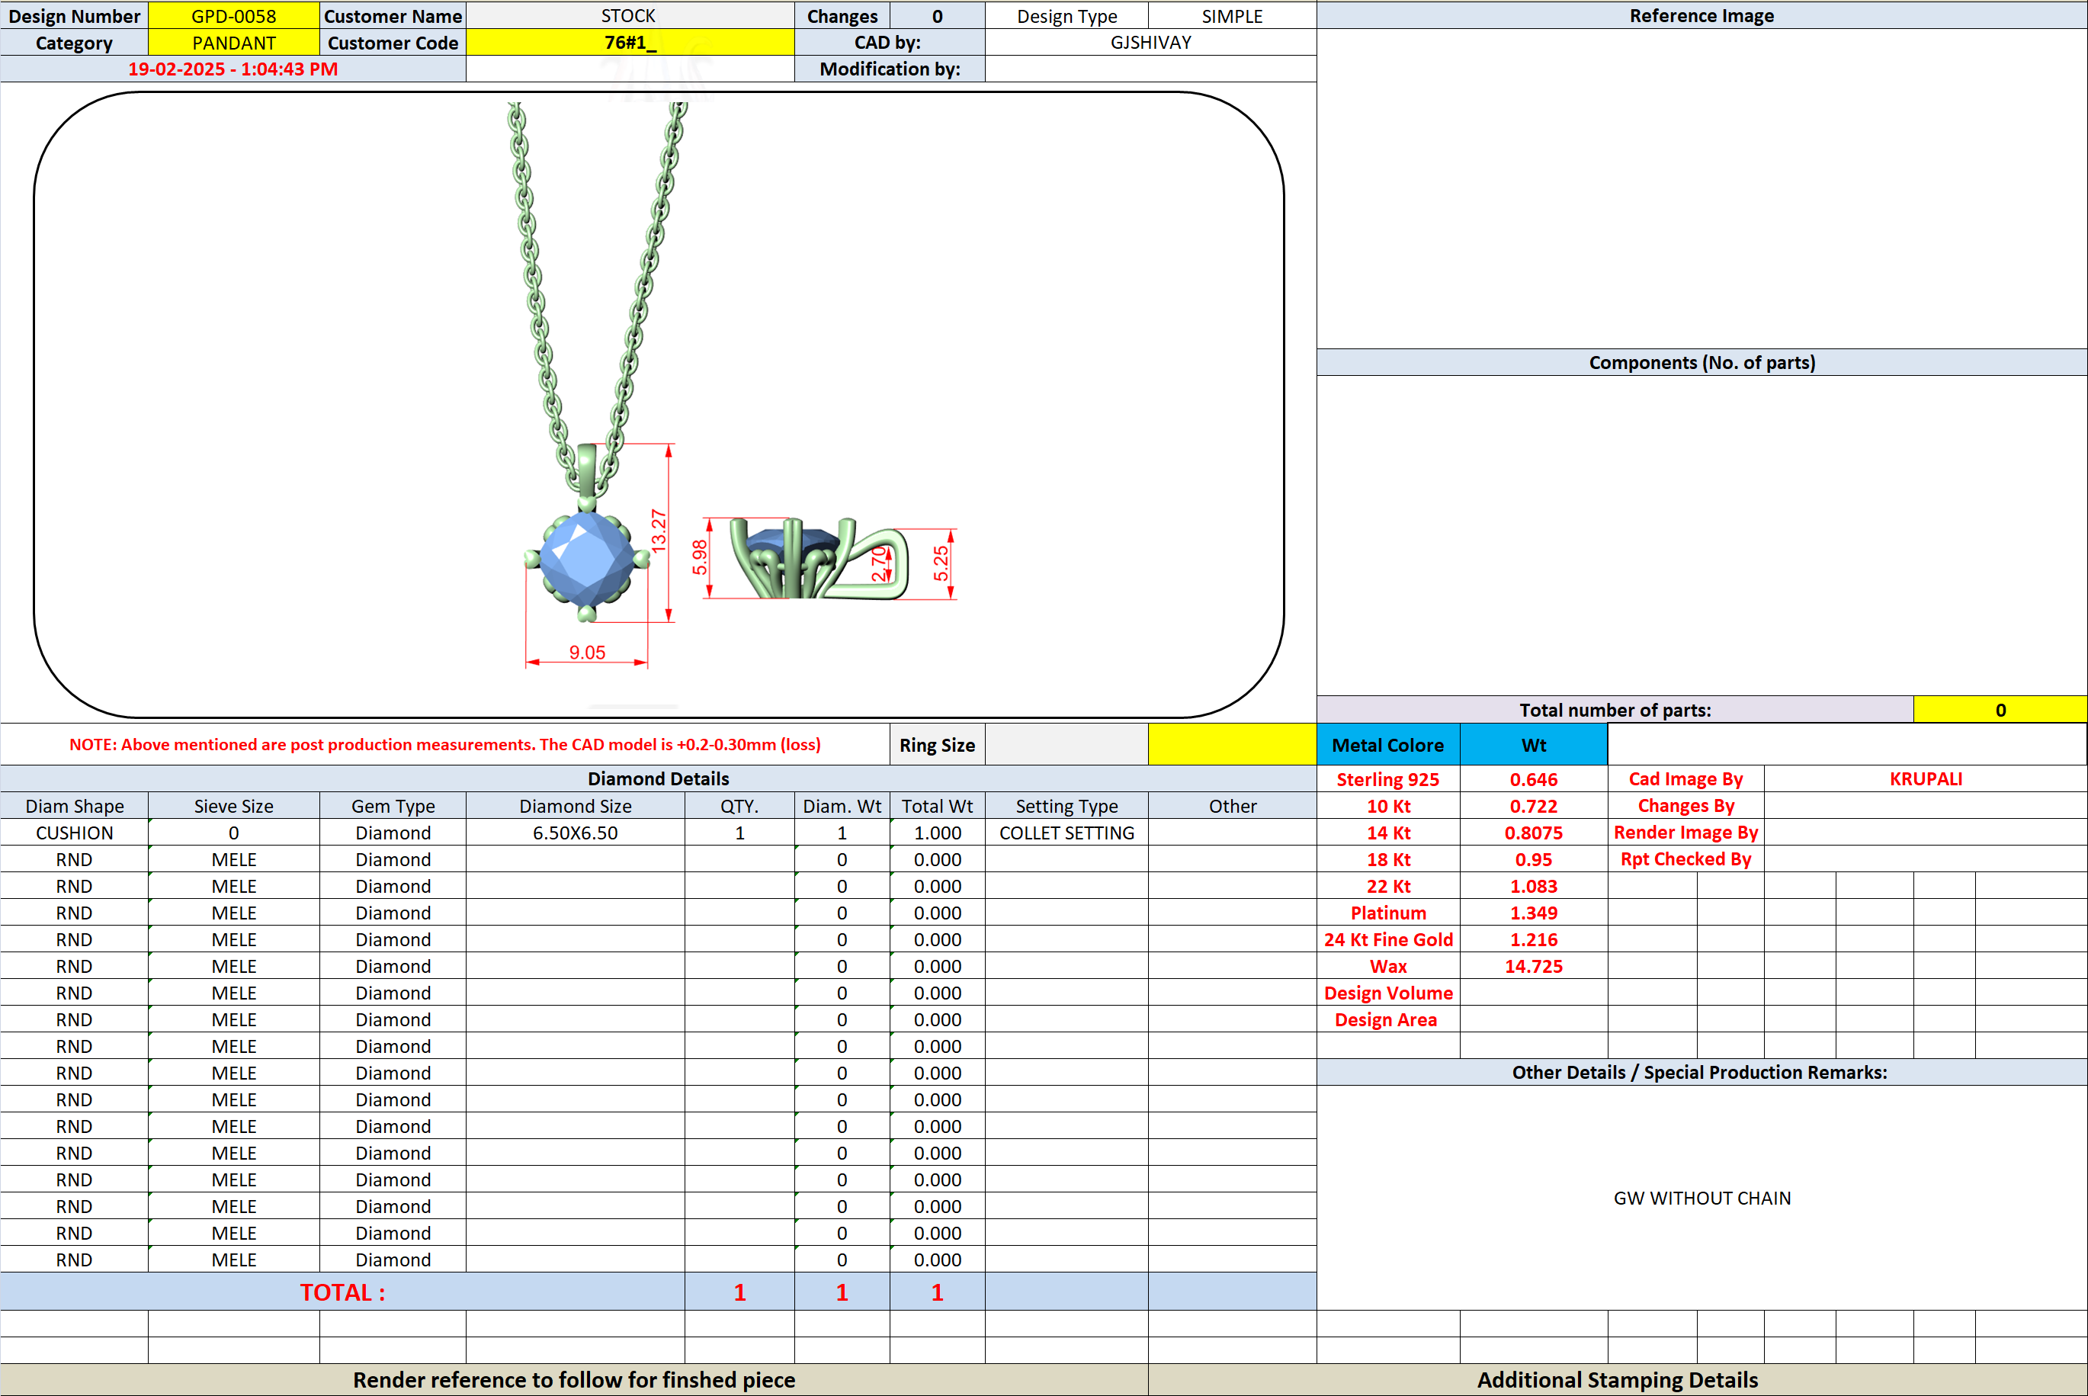The image size is (2088, 1396).
Task: Click the 5.25 bail dimension label
Action: click(x=941, y=563)
